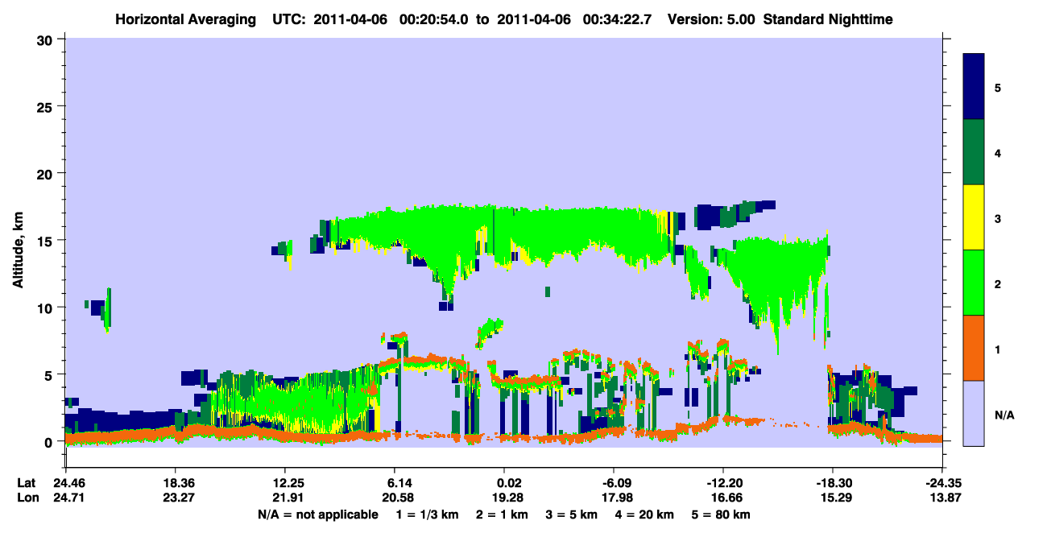The height and width of the screenshot is (537, 1047).
Task: Click the colorbar label 1
Action: (998, 349)
